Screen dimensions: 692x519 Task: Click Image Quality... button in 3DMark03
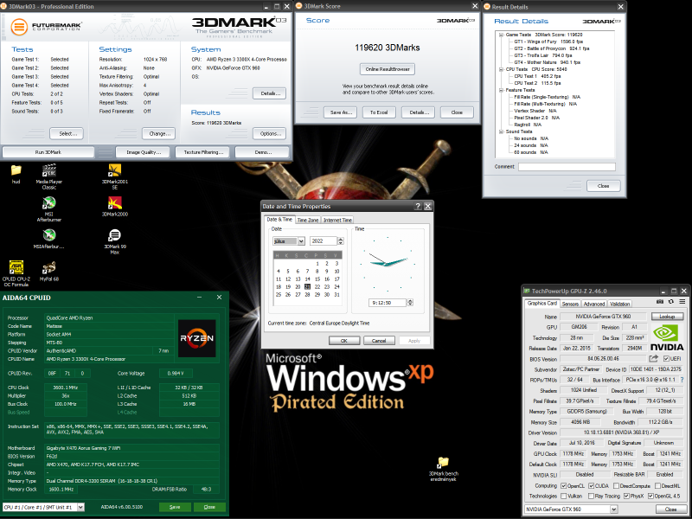click(x=144, y=152)
